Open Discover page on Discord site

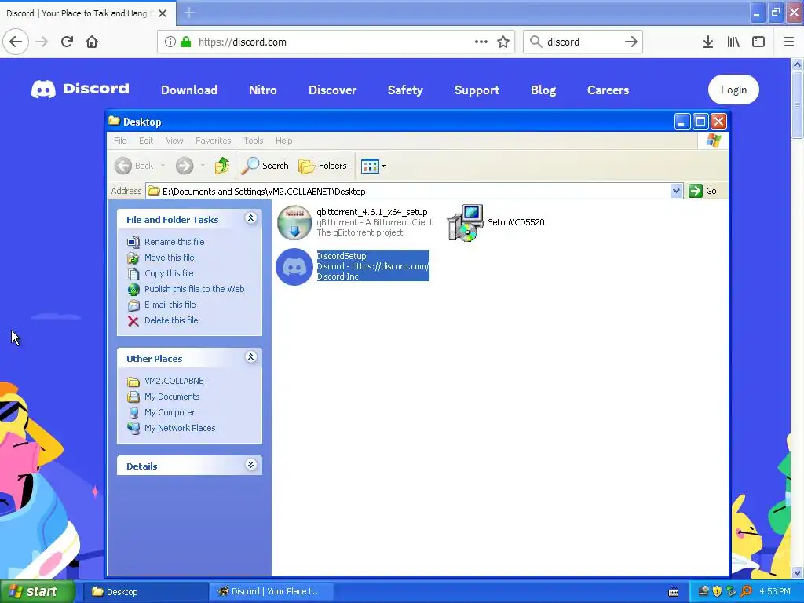click(332, 90)
